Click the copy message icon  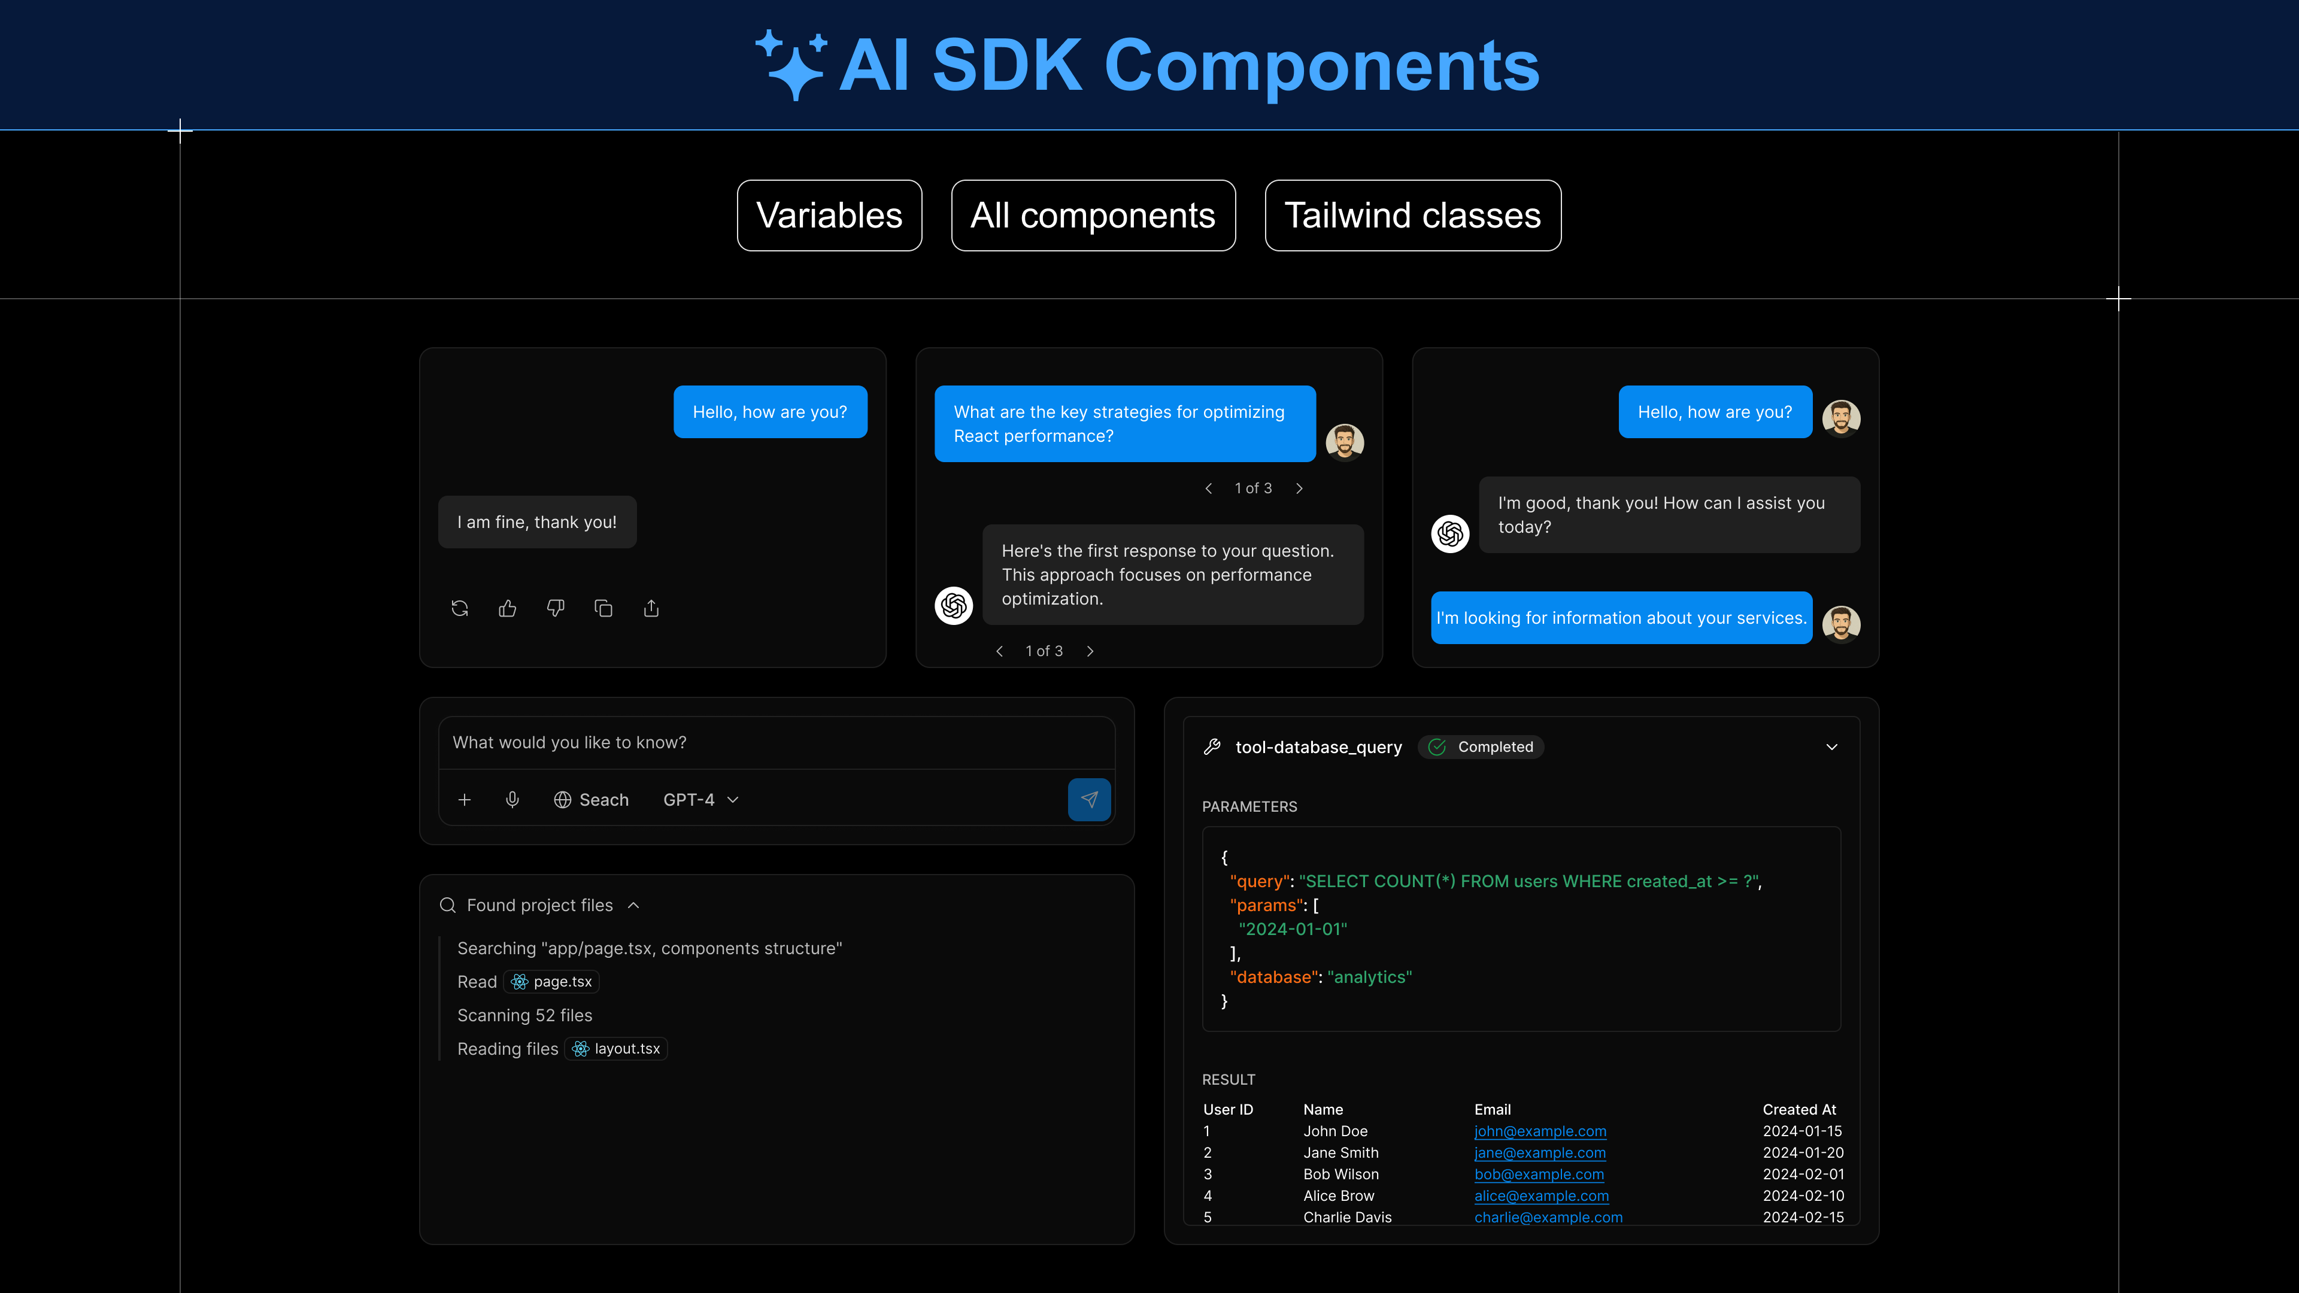[x=603, y=609]
